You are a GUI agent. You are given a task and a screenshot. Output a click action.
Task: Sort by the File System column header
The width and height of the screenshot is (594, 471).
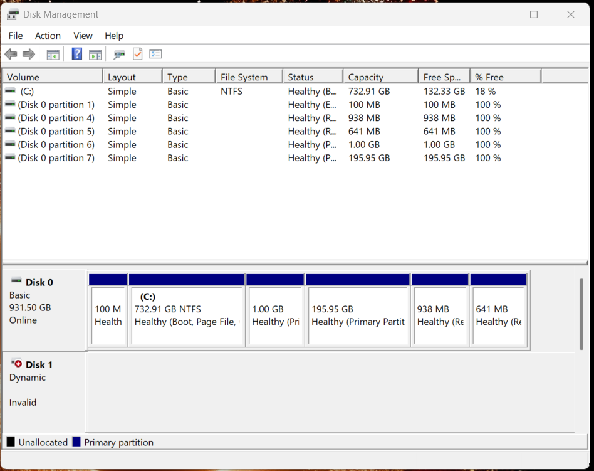click(249, 77)
